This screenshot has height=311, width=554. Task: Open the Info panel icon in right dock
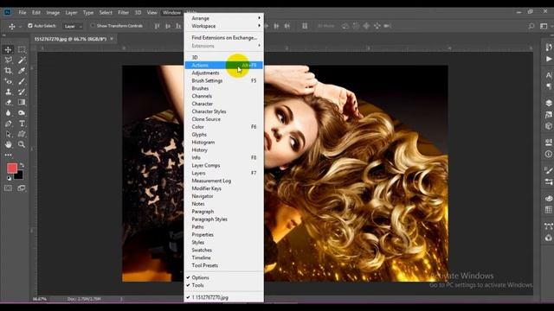coord(548,154)
